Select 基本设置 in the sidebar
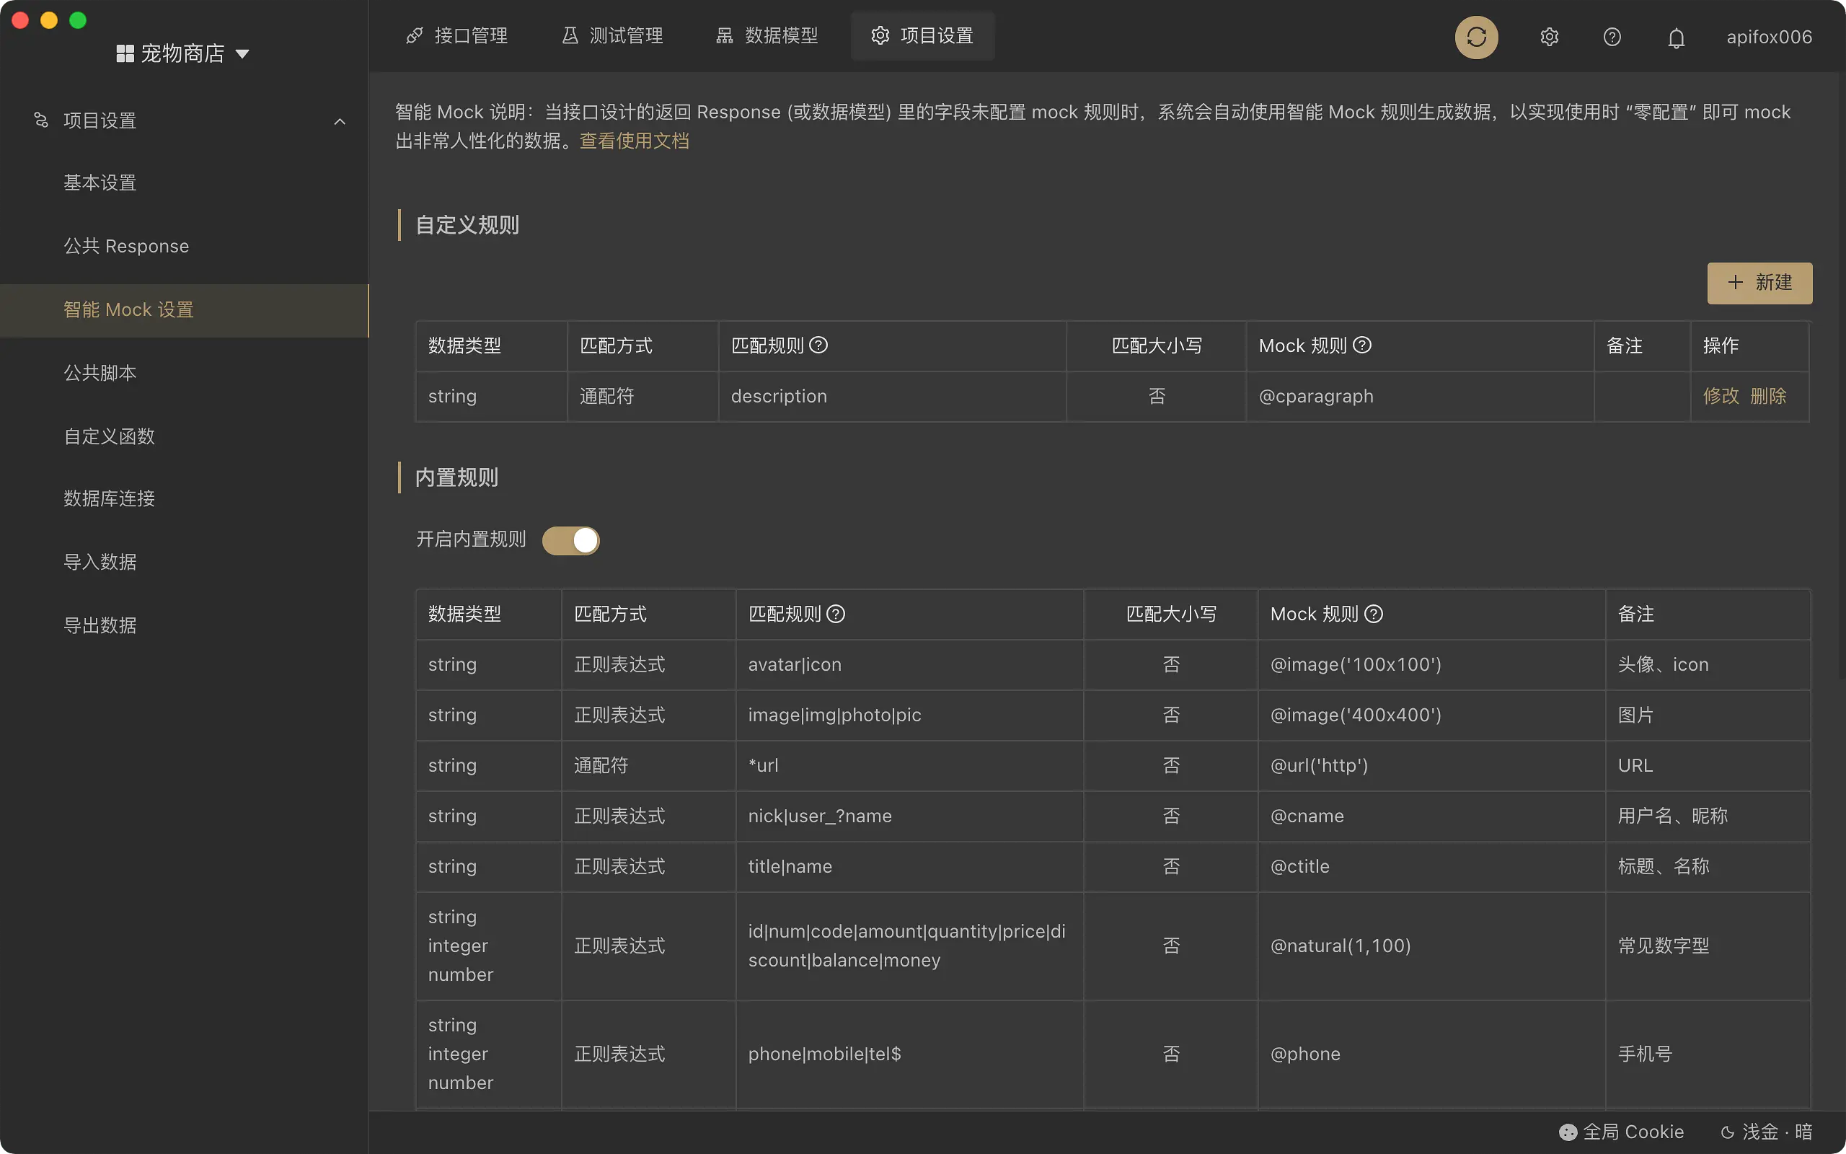The height and width of the screenshot is (1154, 1846). coord(100,182)
